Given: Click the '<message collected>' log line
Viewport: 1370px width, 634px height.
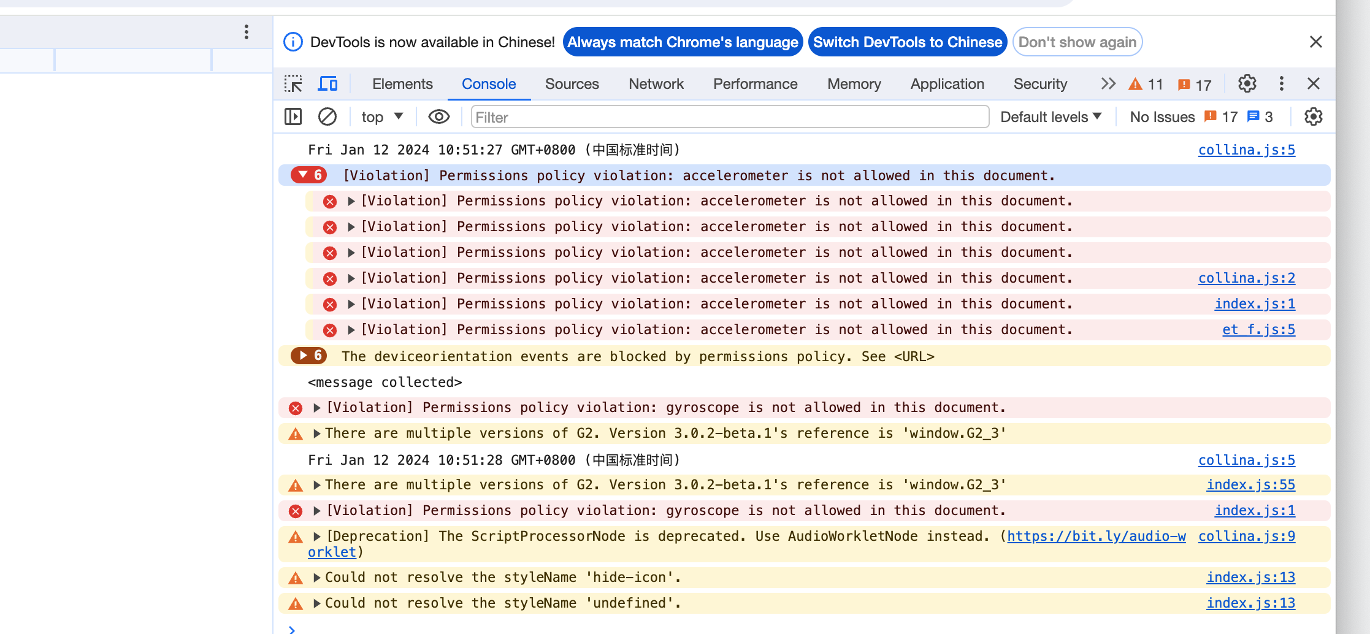Looking at the screenshot, I should click(x=385, y=382).
